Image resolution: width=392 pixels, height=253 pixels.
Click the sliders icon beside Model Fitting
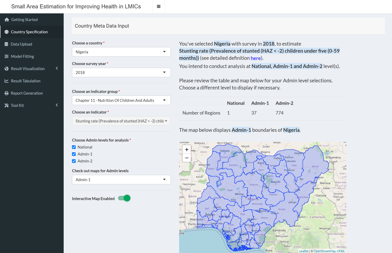(7, 57)
